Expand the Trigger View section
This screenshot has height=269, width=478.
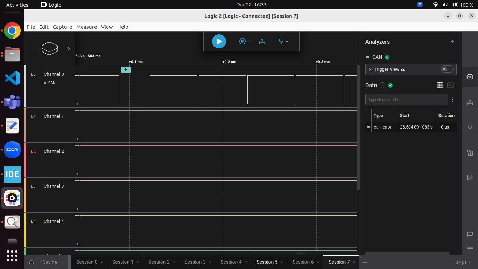coord(370,69)
